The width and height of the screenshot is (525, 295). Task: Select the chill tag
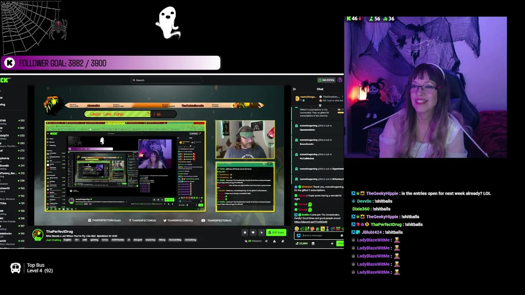click(x=84, y=240)
